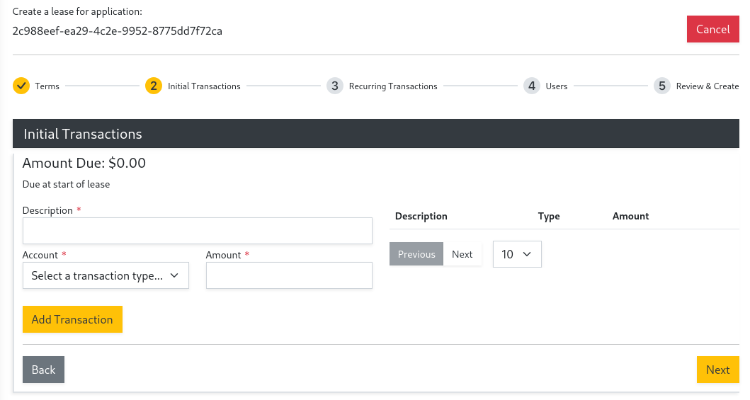Viewport: 750px width, 400px height.
Task: Go back using the Back button
Action: pyautogui.click(x=43, y=370)
